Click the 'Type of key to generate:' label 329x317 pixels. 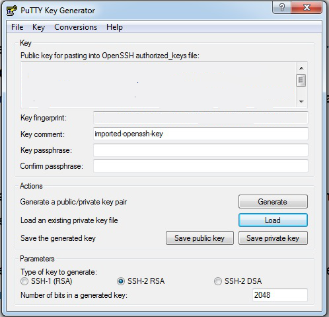click(x=59, y=272)
